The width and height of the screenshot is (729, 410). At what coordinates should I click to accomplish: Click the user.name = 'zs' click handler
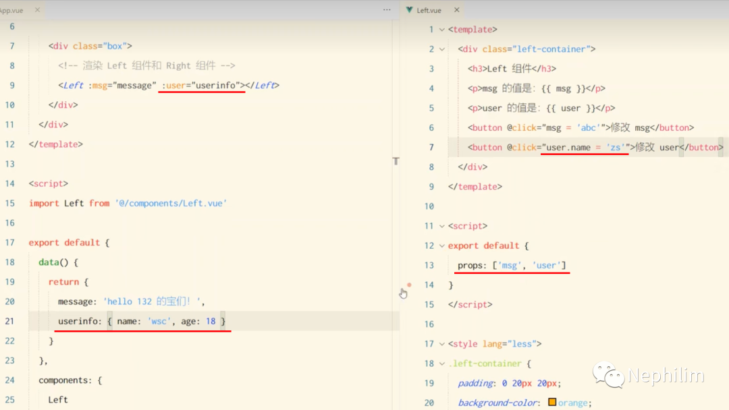(x=586, y=147)
